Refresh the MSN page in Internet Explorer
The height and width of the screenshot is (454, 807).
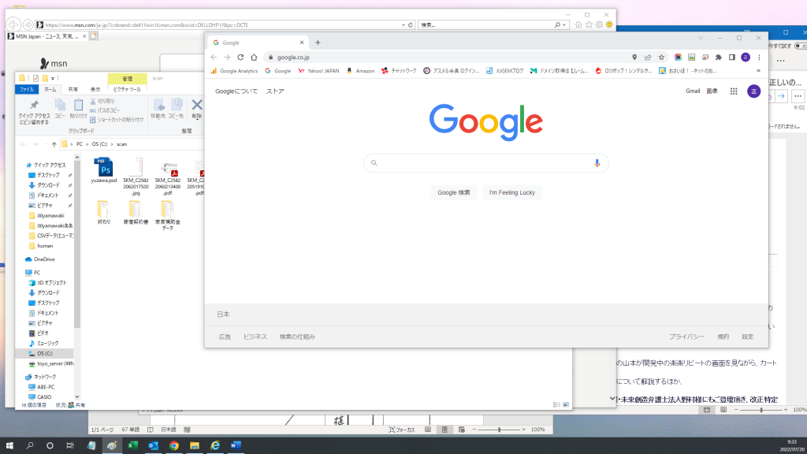[410, 24]
